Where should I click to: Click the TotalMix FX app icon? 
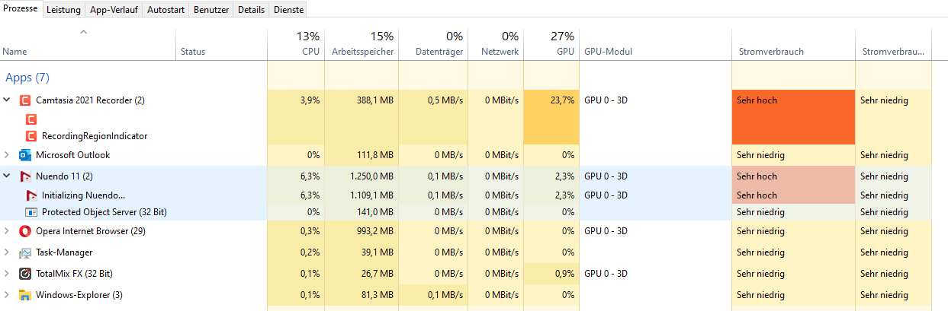coord(25,274)
